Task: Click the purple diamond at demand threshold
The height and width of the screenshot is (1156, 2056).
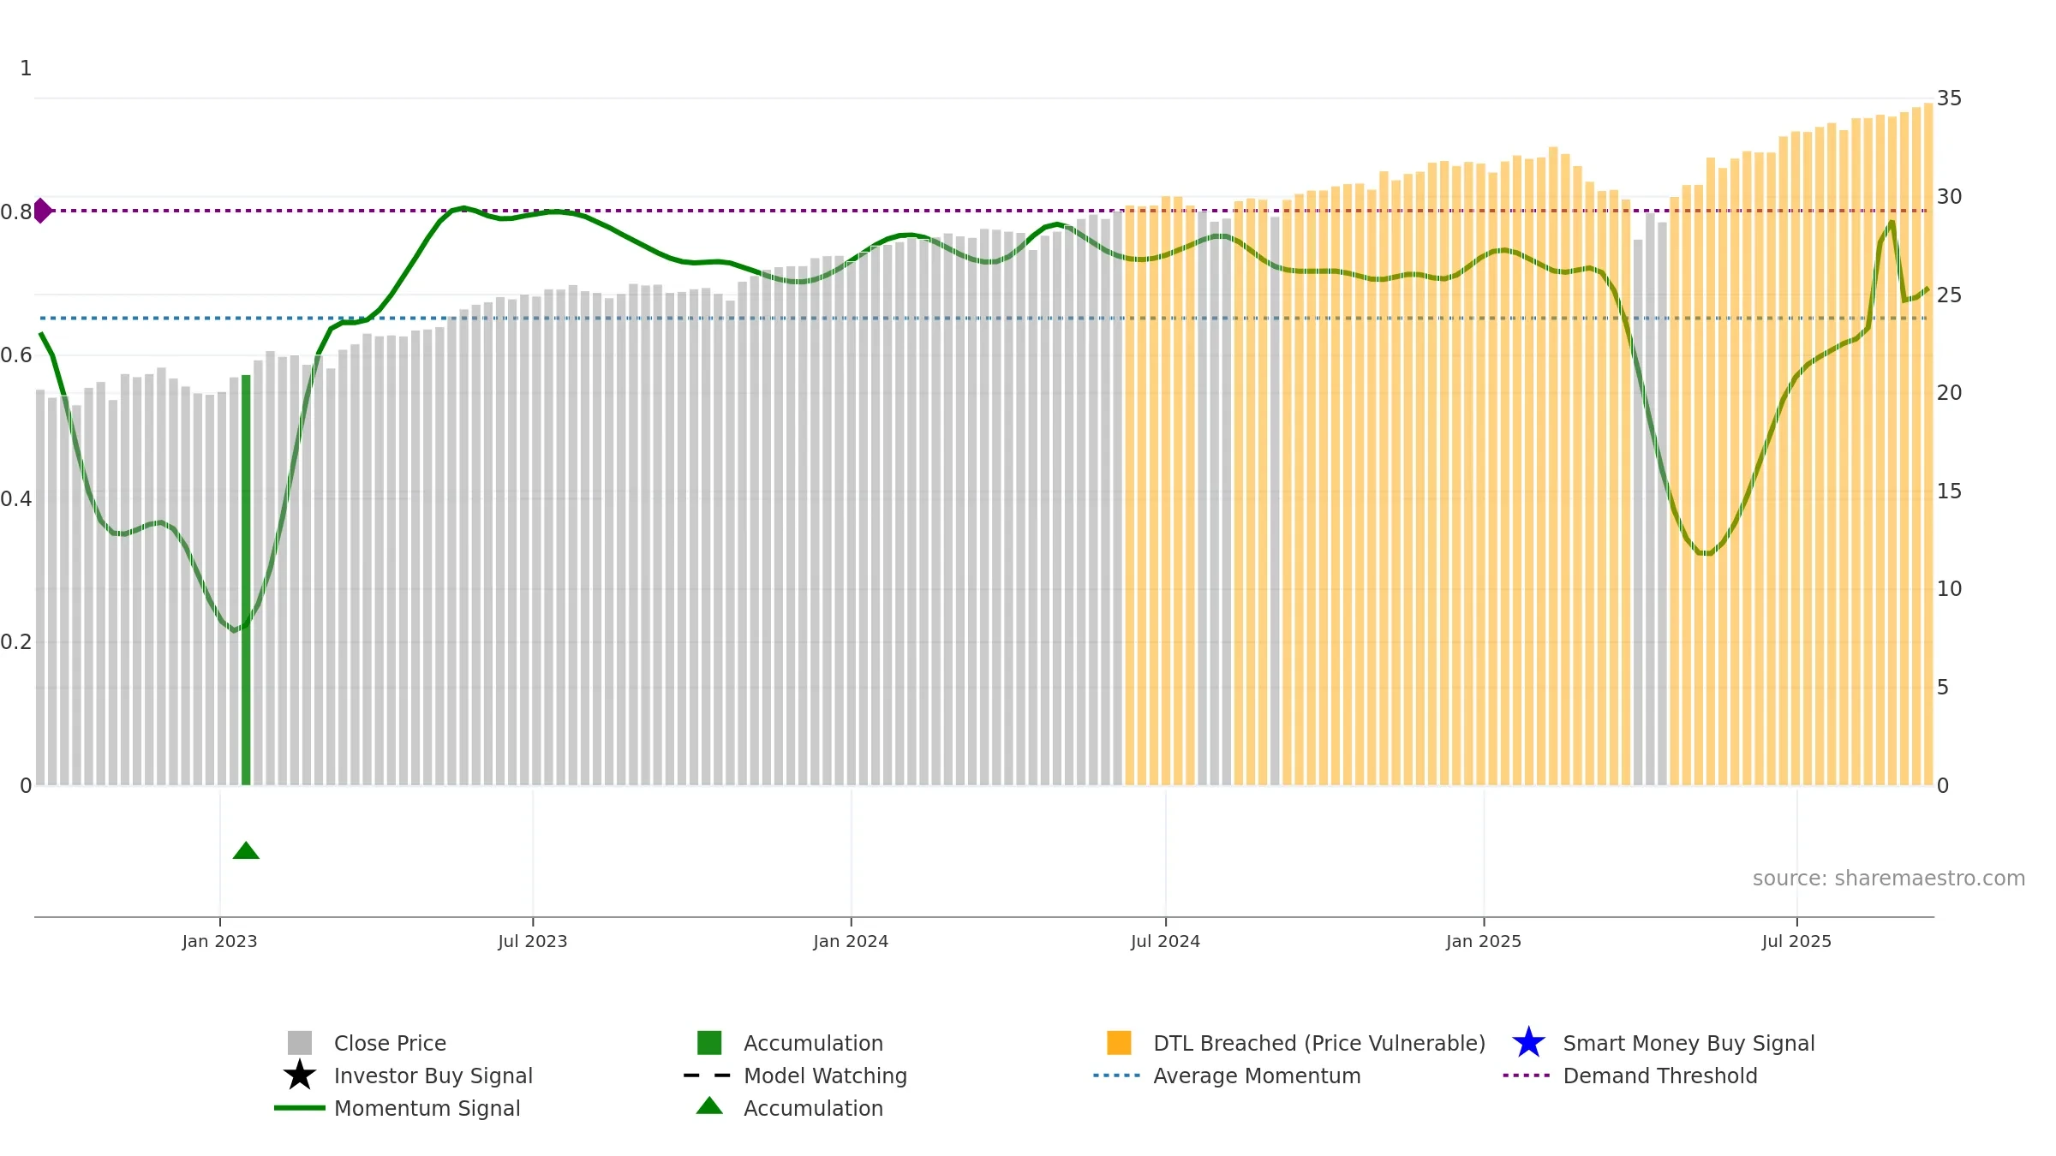Action: point(41,211)
